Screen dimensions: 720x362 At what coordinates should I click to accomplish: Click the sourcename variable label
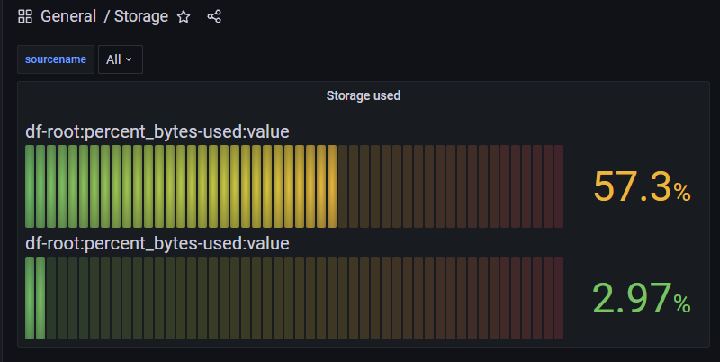(x=56, y=59)
